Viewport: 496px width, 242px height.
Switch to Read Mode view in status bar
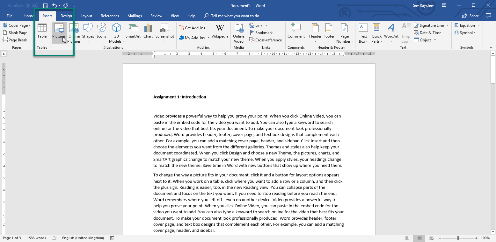click(x=407, y=238)
